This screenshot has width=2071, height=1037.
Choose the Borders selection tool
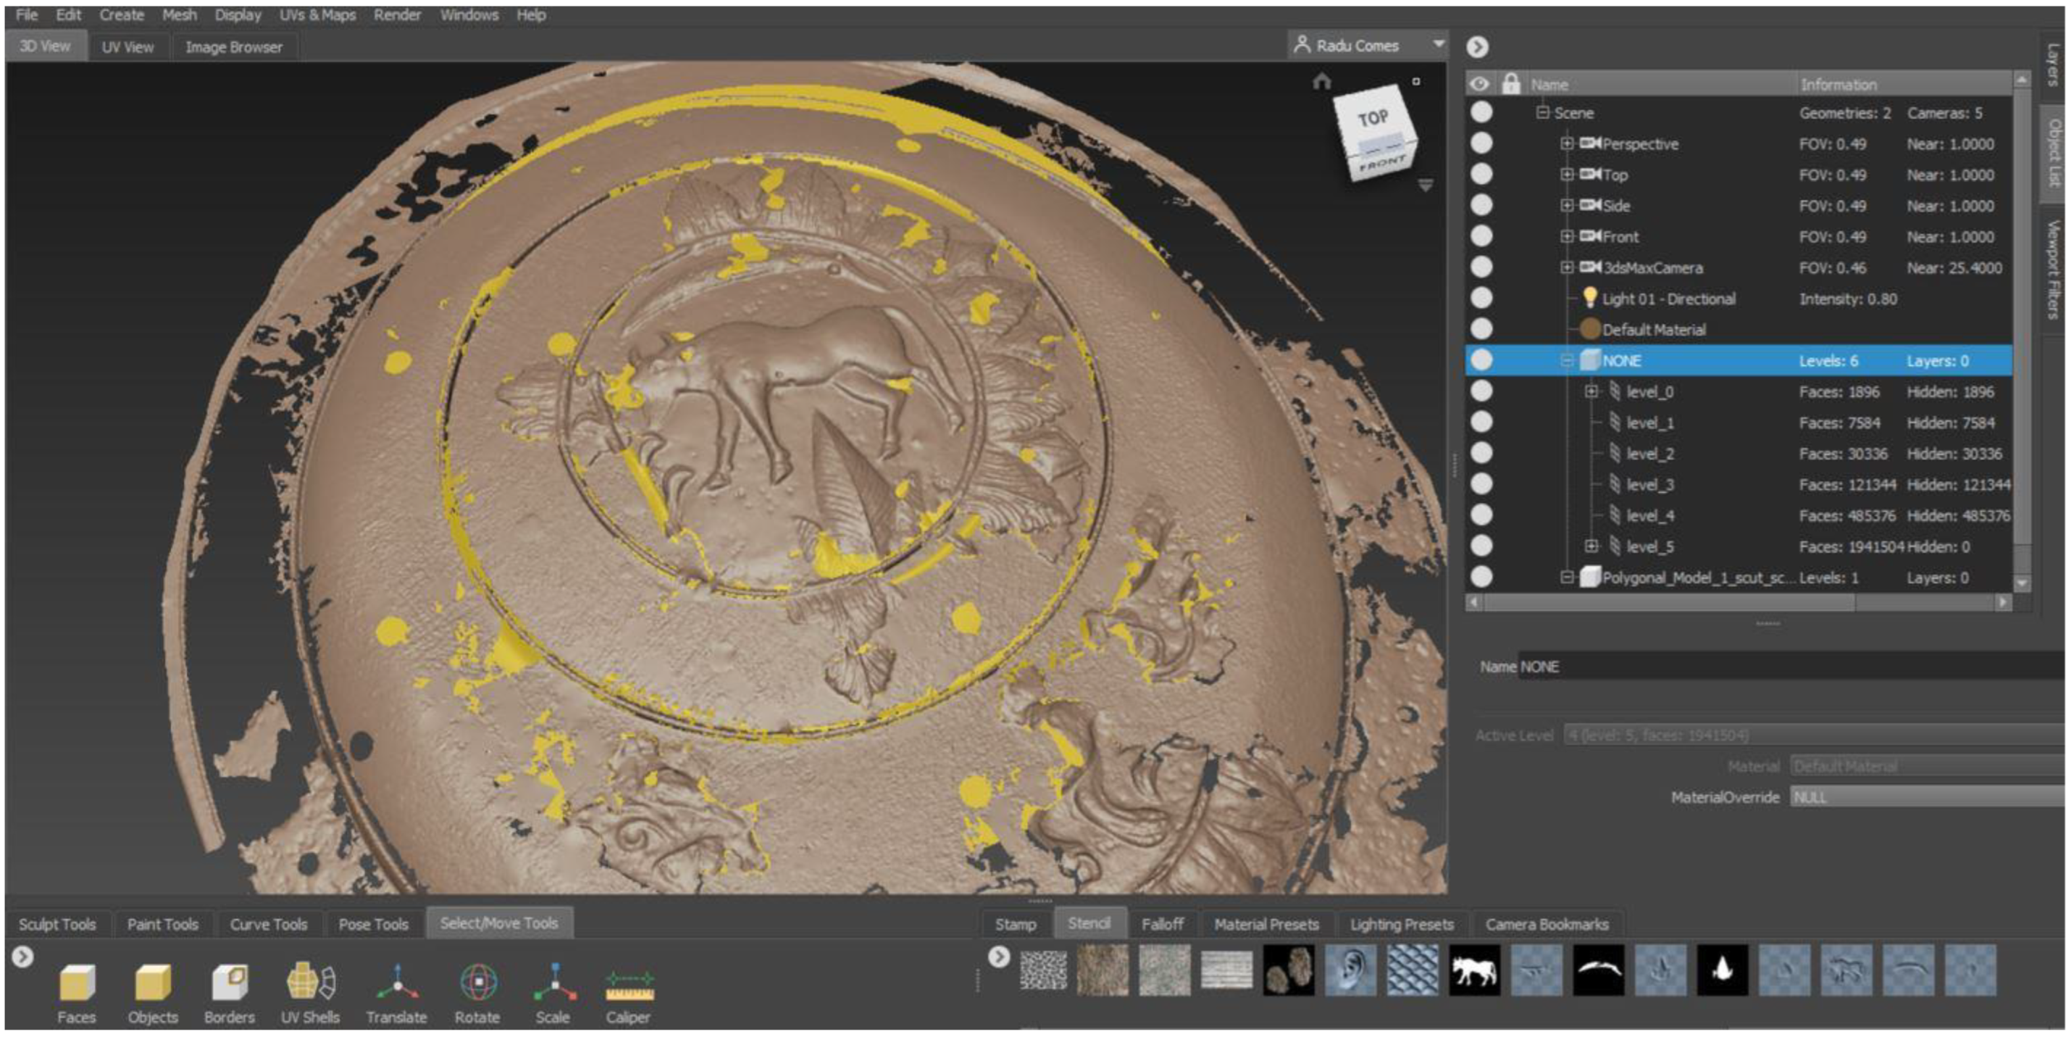click(229, 982)
